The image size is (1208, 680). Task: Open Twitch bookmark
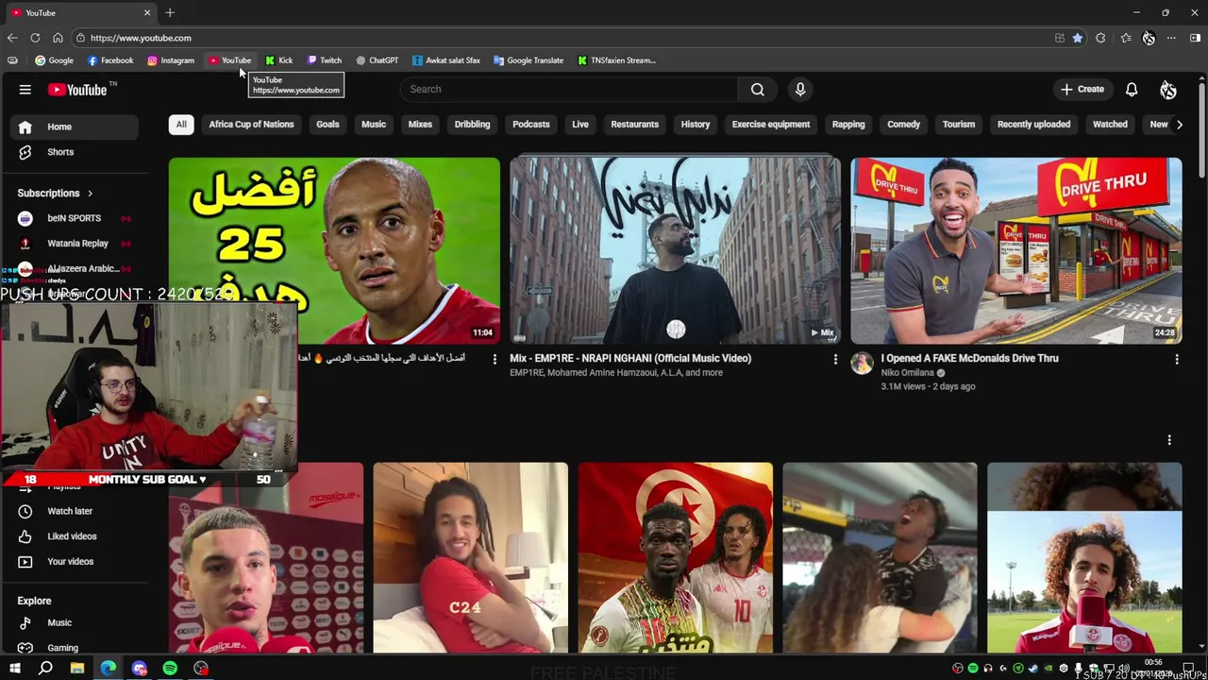pos(324,60)
